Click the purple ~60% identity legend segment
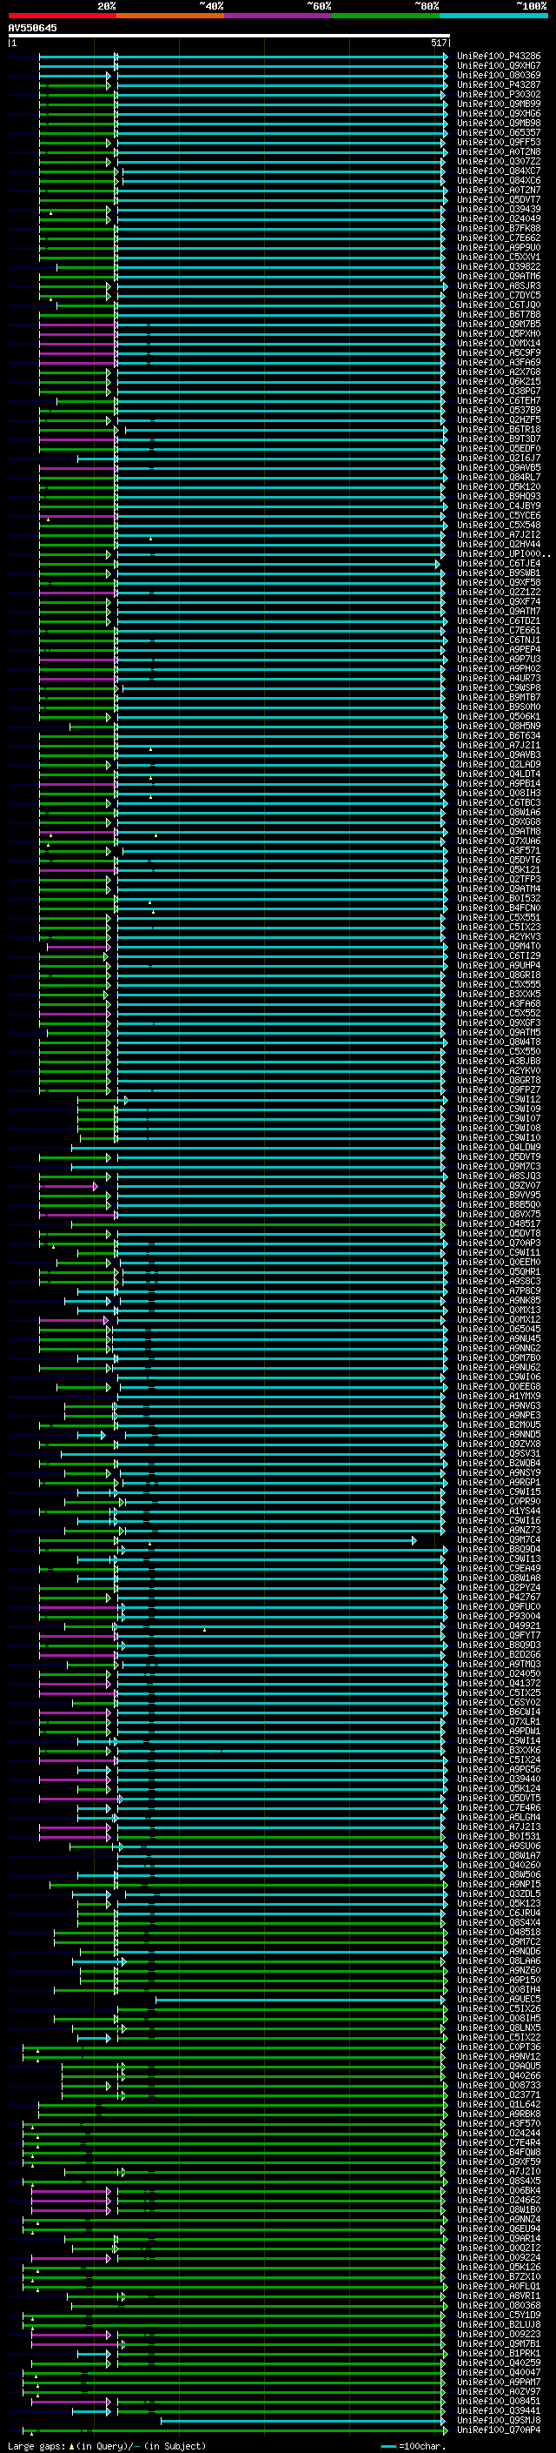 pyautogui.click(x=279, y=16)
